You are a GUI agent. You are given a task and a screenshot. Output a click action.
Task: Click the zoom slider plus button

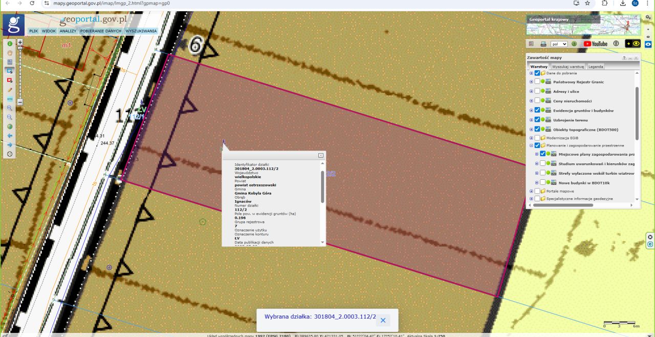[20, 43]
